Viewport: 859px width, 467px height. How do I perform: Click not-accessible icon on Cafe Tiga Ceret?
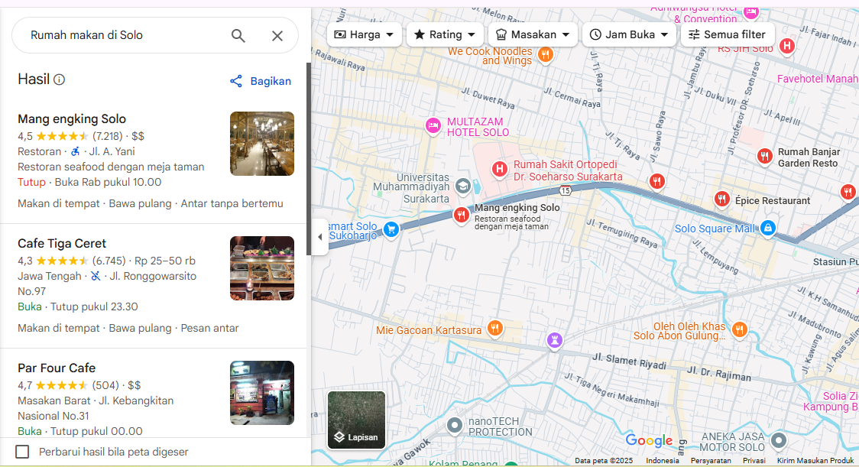[96, 276]
